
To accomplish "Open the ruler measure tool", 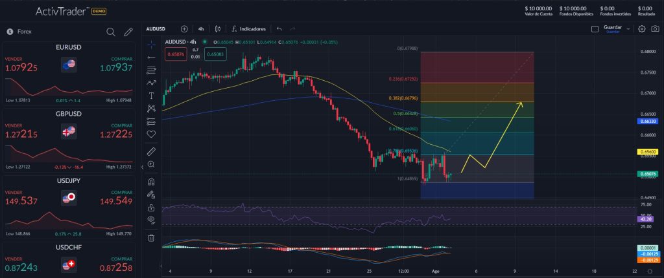I will coord(151,151).
